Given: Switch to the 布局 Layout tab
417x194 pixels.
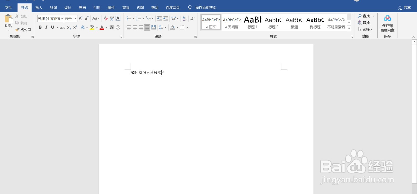Looking at the screenshot, I should point(82,8).
